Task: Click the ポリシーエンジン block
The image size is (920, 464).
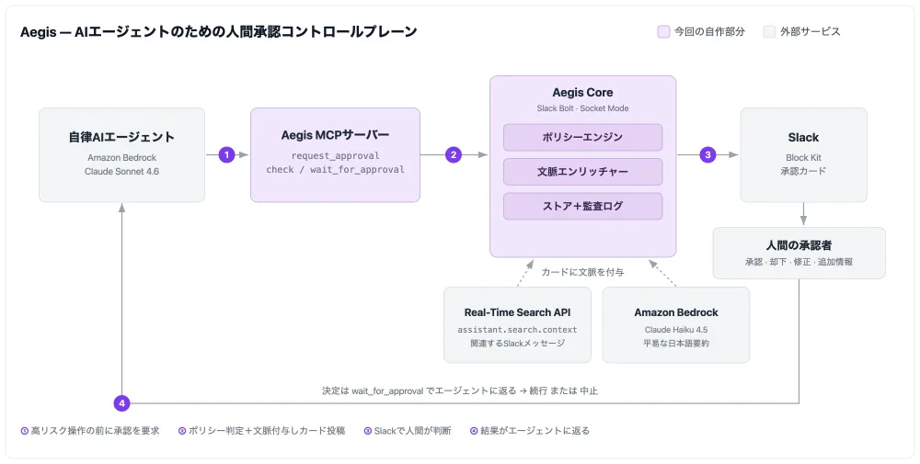Action: (582, 137)
